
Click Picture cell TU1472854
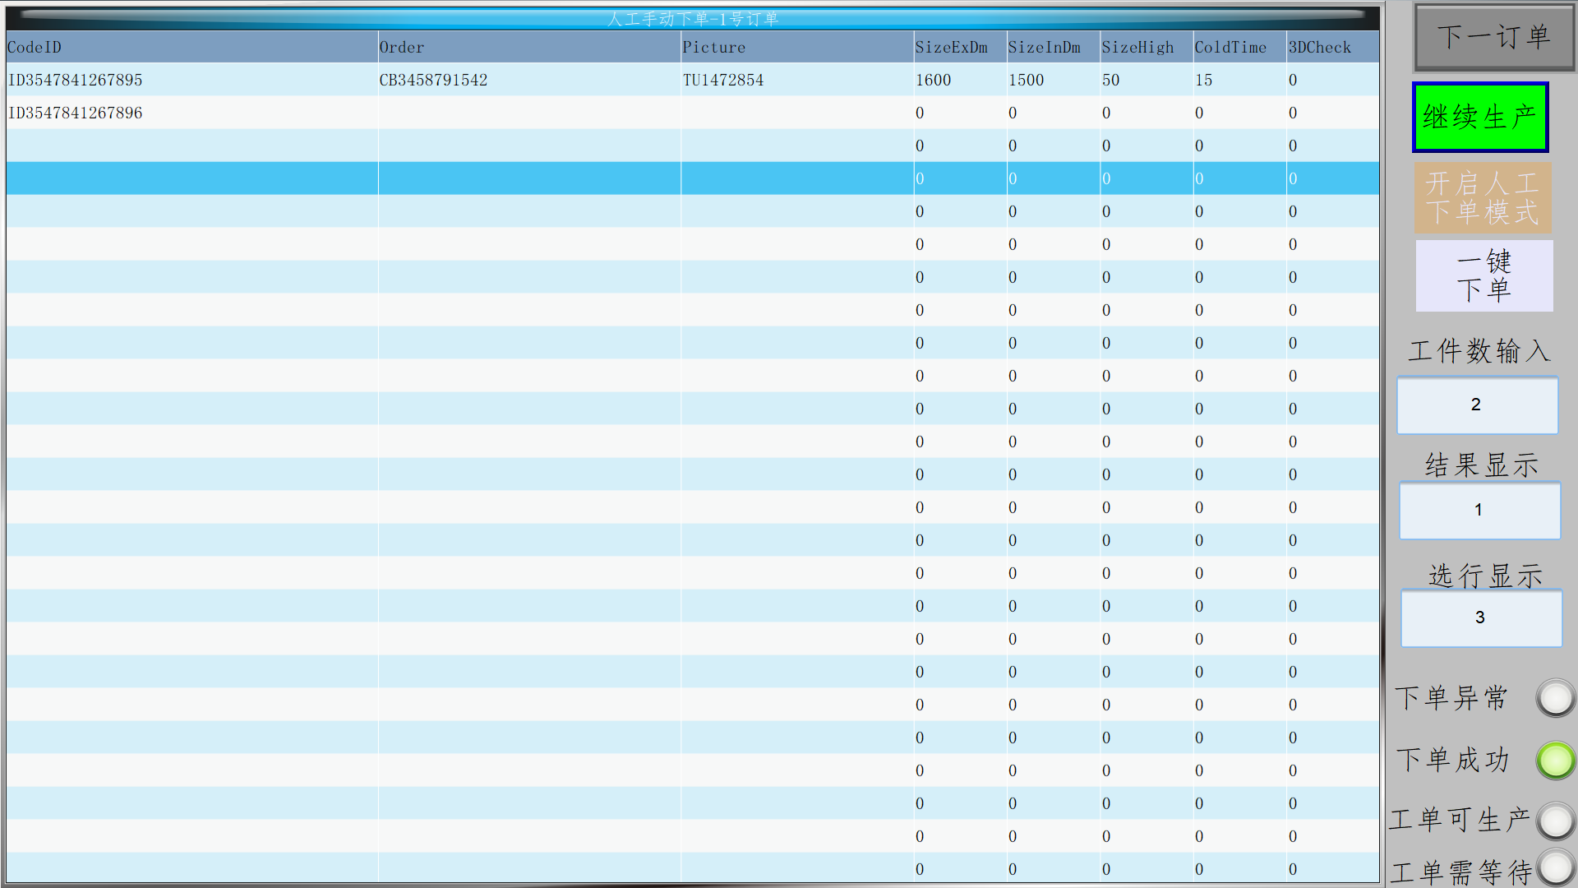coord(723,81)
